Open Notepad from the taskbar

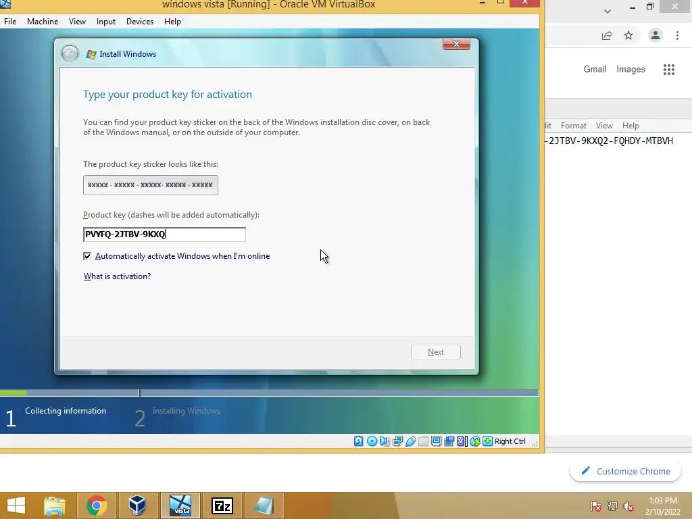pyautogui.click(x=264, y=505)
